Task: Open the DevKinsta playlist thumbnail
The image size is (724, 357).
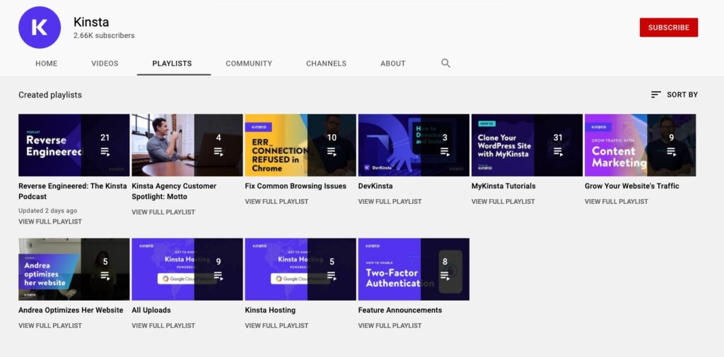Action: pyautogui.click(x=414, y=145)
